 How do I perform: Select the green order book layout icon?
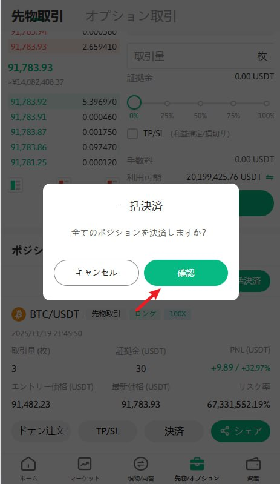15,185
